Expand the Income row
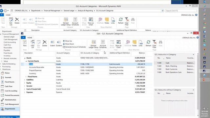This screenshot has height=118, width=210. point(25,86)
